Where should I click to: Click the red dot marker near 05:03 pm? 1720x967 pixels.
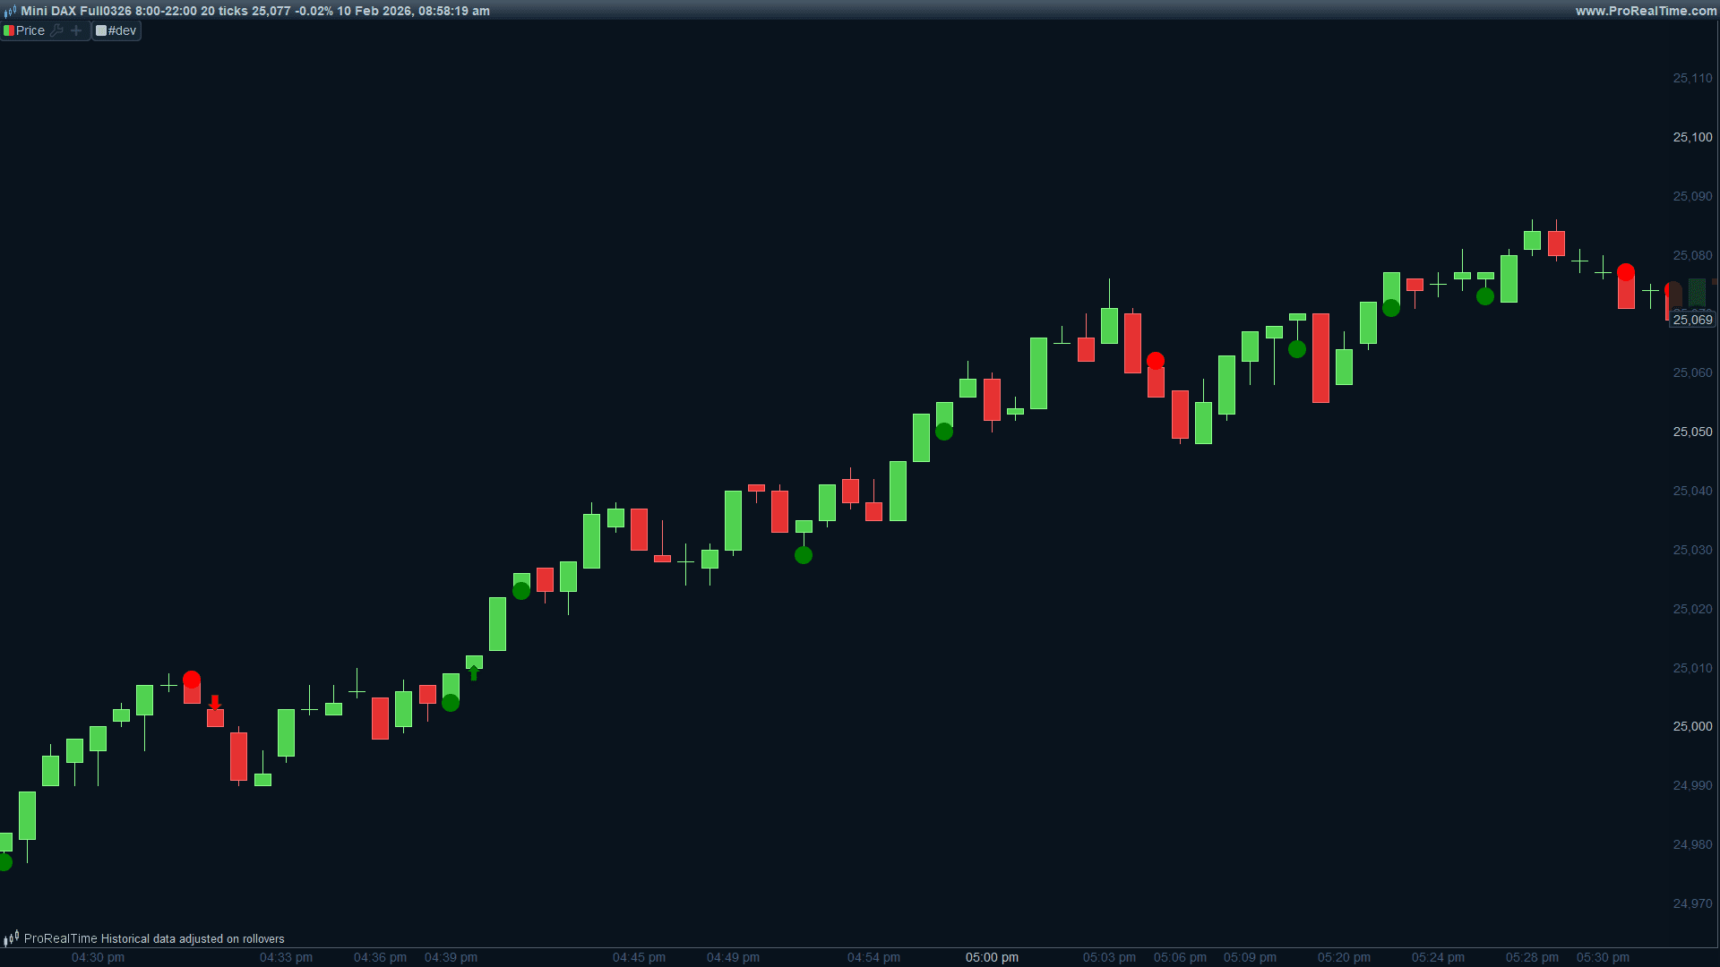(1156, 361)
